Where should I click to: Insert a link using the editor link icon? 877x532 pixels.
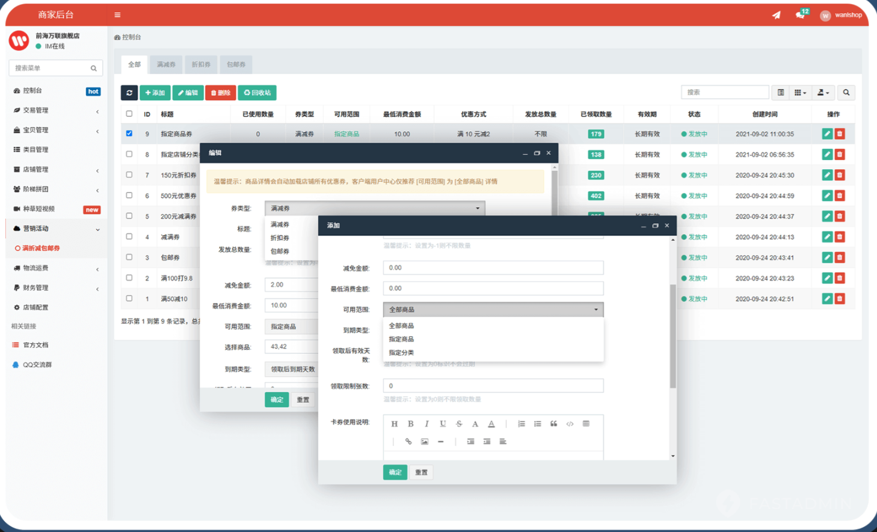click(x=408, y=442)
